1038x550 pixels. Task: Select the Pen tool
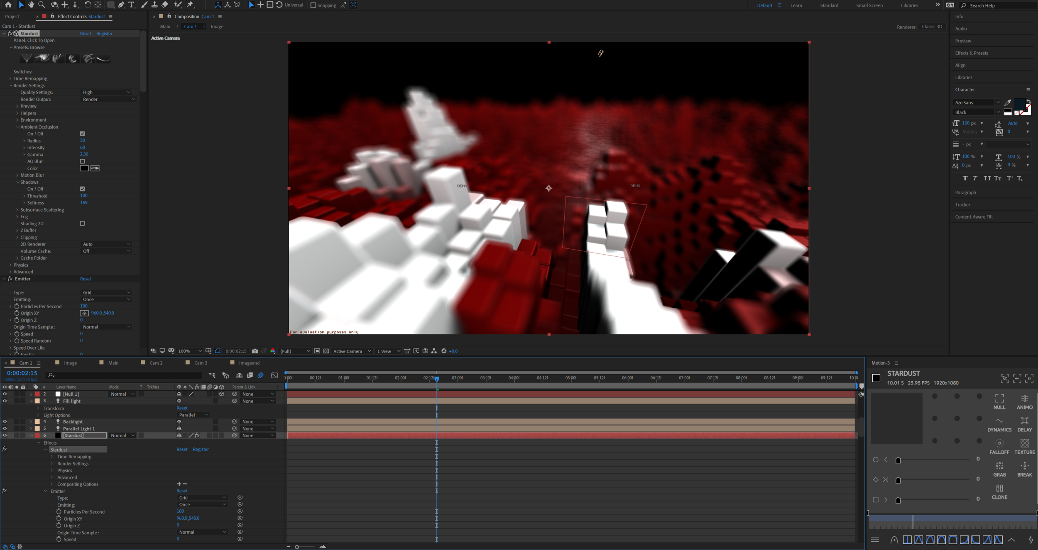tap(121, 5)
